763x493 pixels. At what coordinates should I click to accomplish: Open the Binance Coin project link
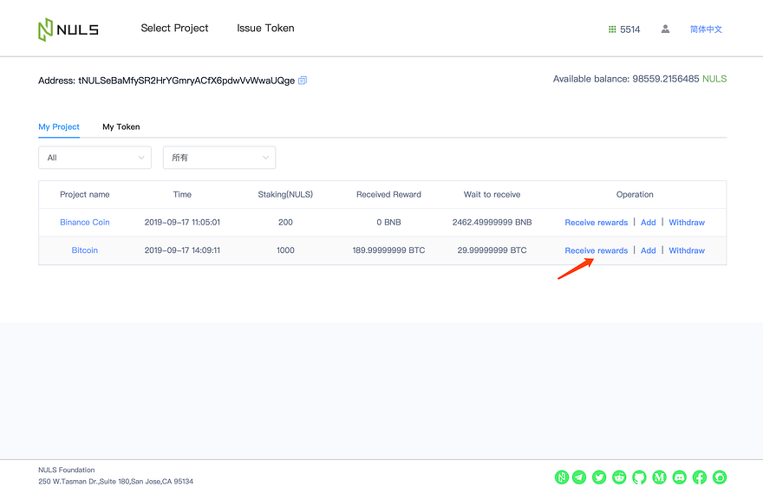pyautogui.click(x=85, y=222)
